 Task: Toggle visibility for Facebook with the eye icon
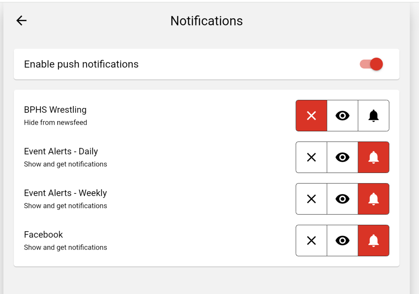tap(342, 240)
